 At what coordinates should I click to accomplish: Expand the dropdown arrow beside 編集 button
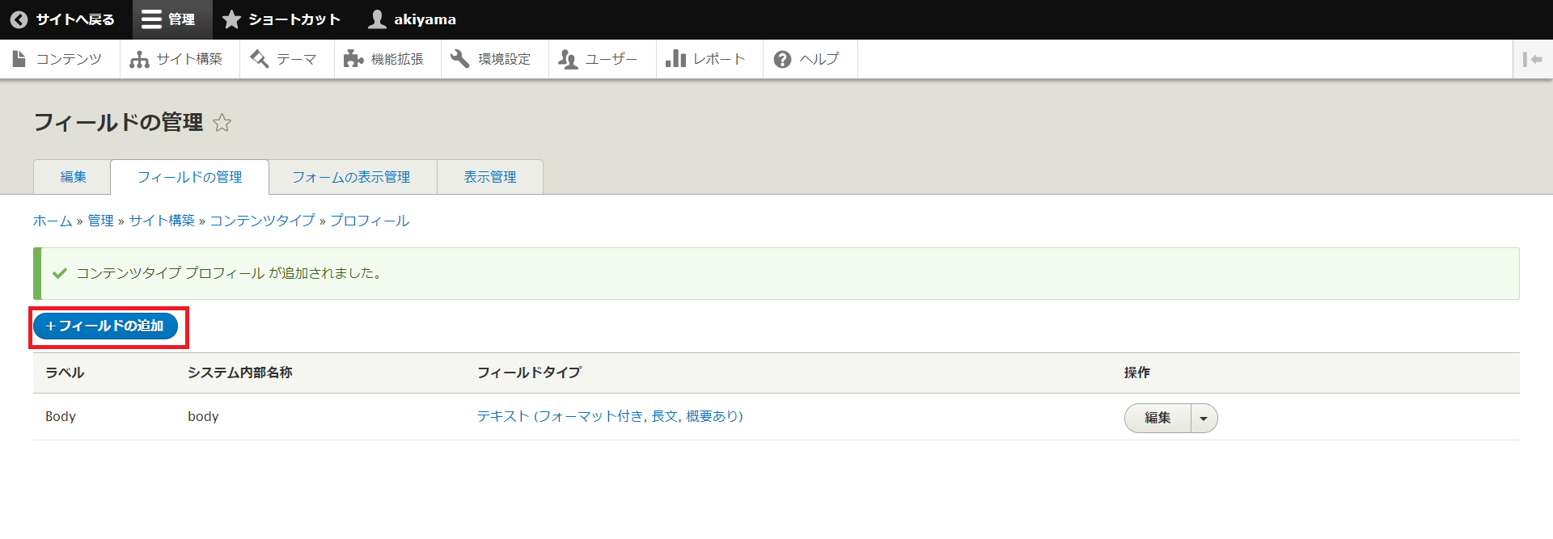click(x=1204, y=419)
